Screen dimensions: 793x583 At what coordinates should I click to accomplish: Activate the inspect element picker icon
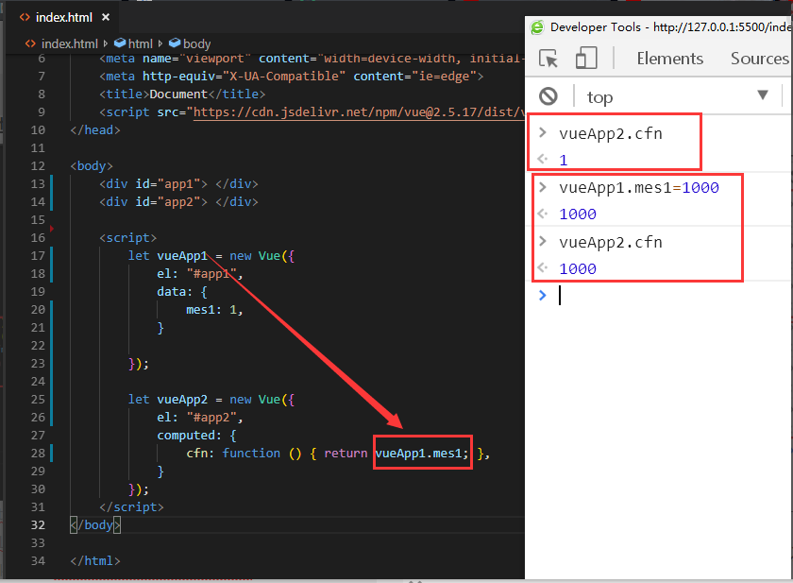pos(548,59)
